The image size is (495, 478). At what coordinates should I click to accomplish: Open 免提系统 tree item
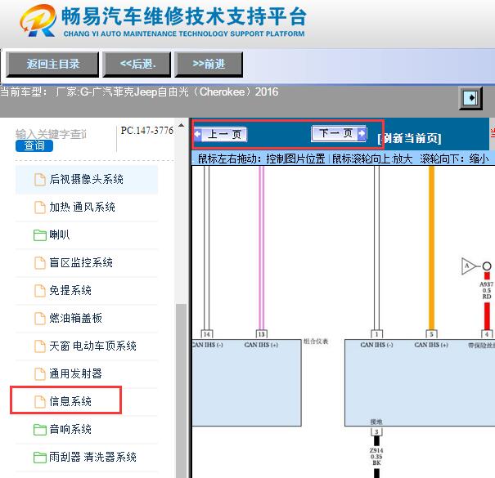coord(87,290)
